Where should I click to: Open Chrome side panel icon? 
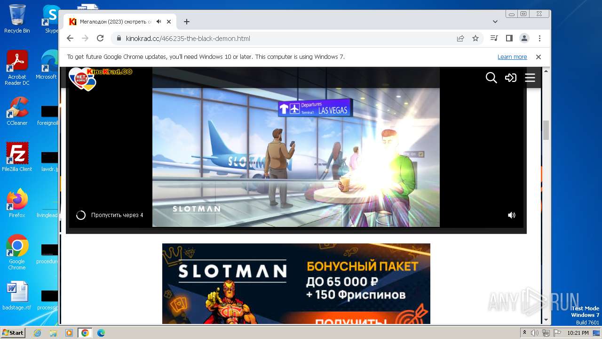pyautogui.click(x=509, y=39)
